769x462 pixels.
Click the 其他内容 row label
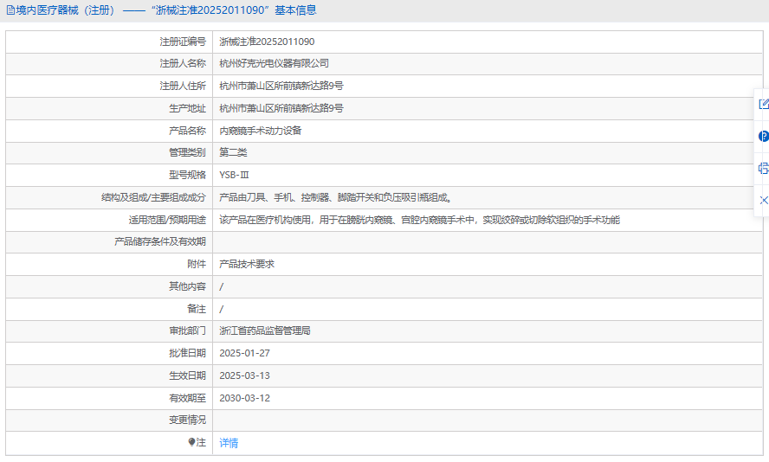click(187, 286)
